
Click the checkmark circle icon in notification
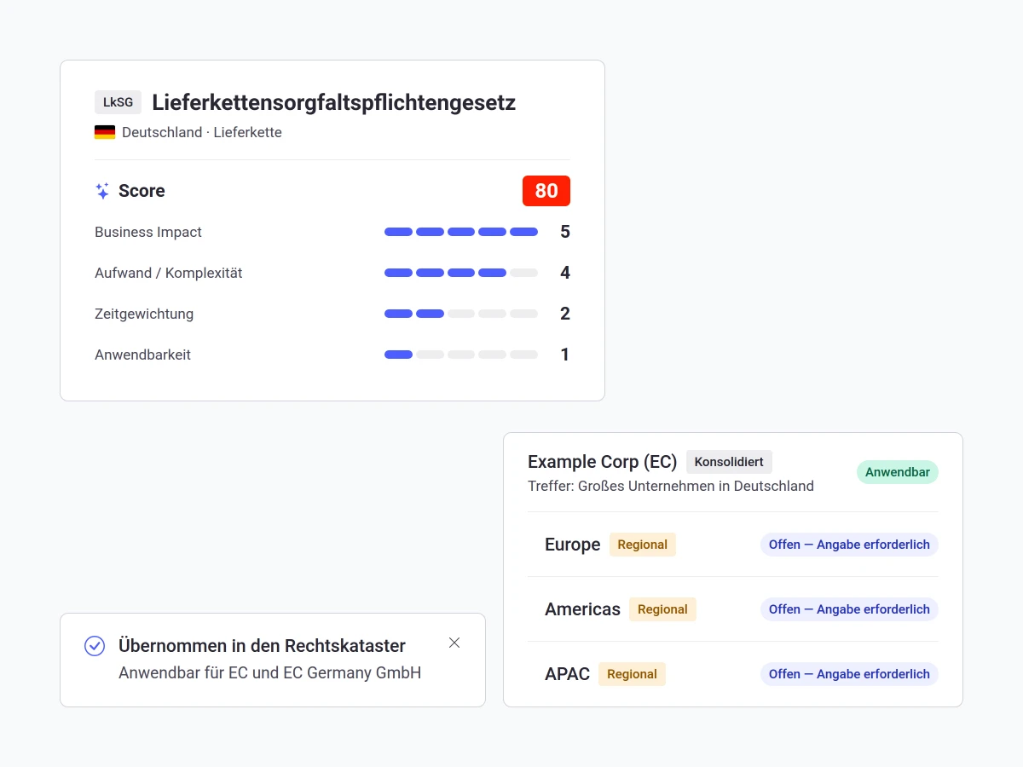point(95,646)
